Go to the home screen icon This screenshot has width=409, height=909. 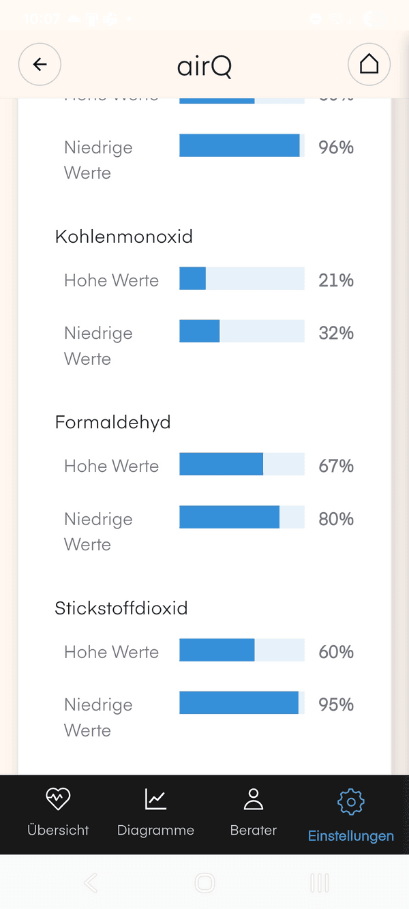(369, 65)
